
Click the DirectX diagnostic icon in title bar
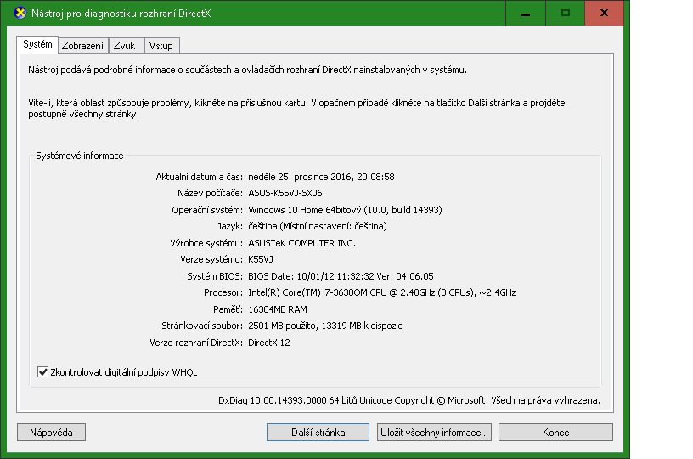click(20, 13)
